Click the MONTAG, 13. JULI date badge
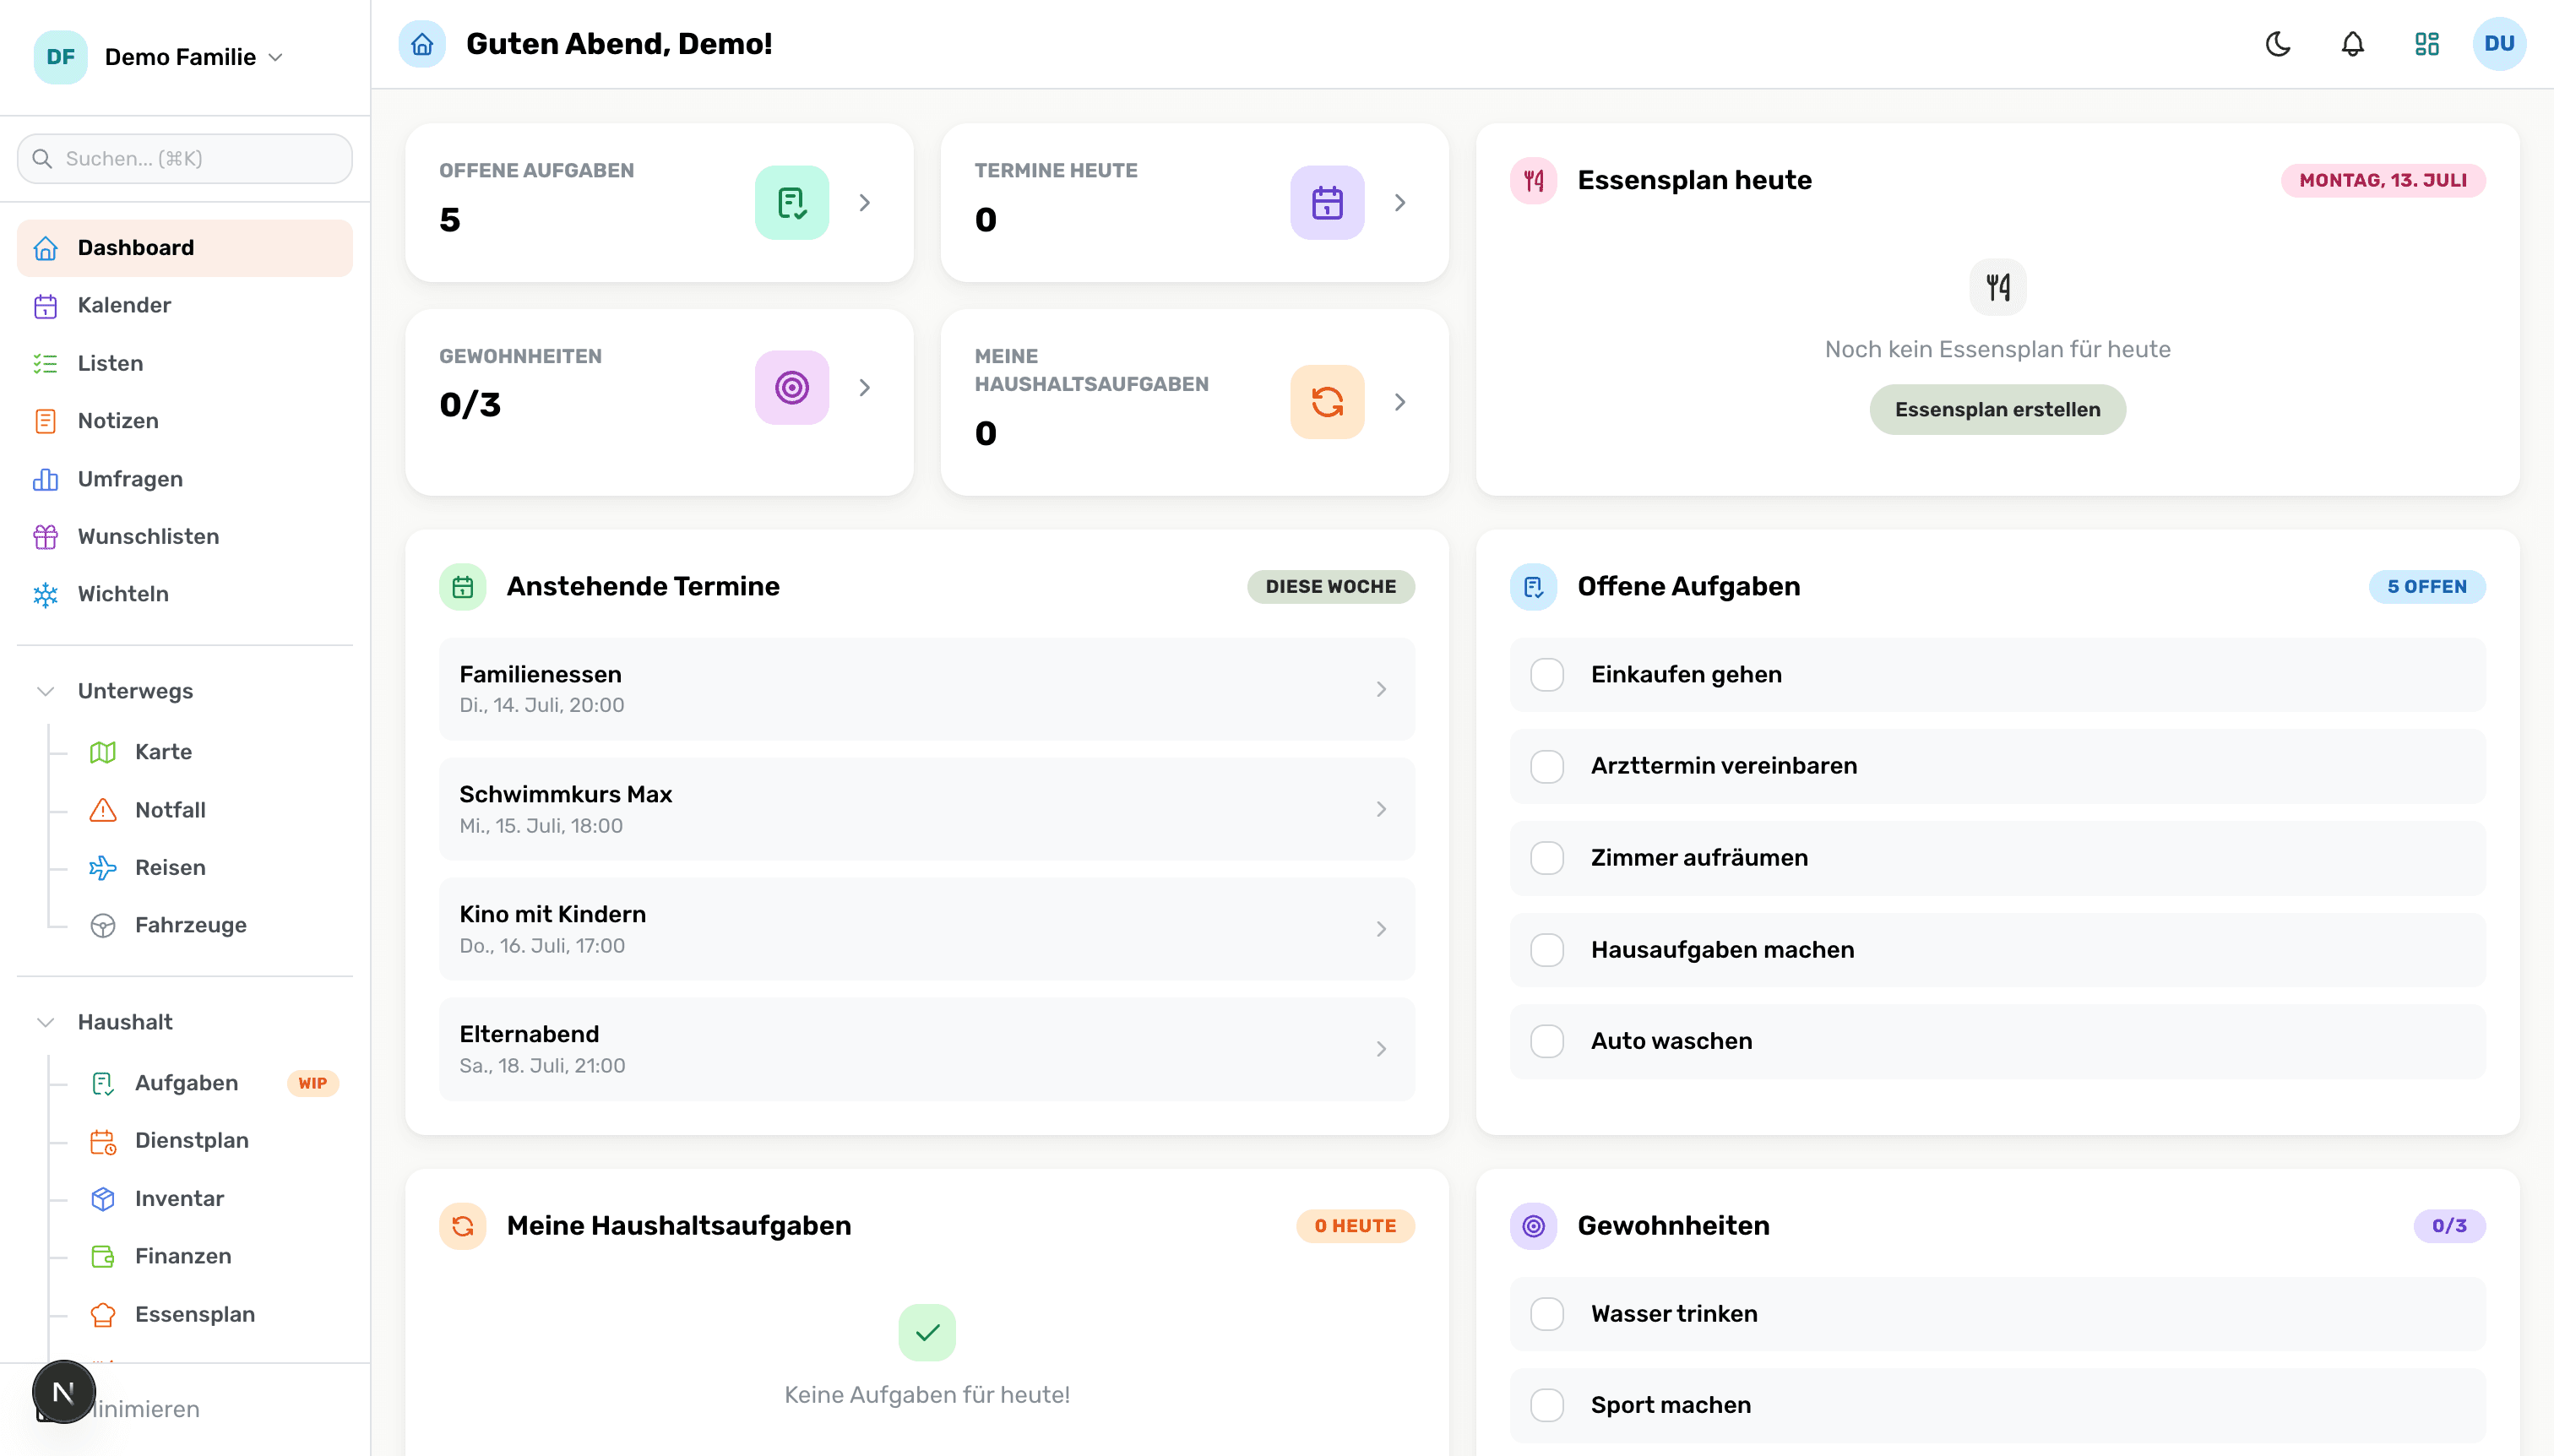The width and height of the screenshot is (2554, 1456). 2382,180
